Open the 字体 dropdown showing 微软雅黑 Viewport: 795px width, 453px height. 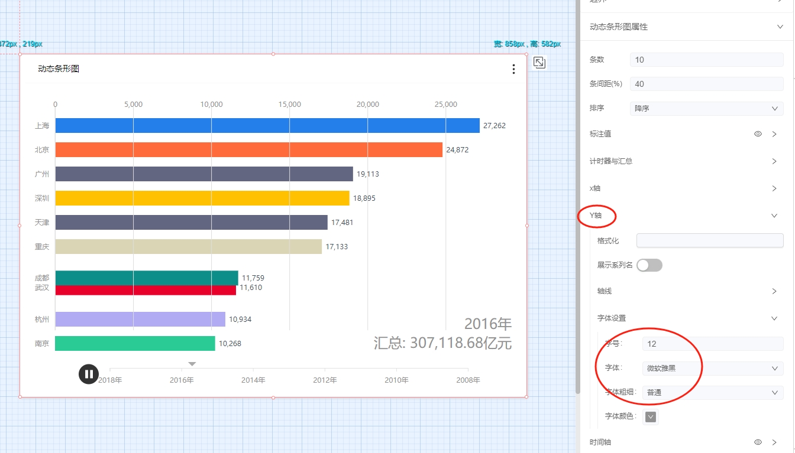click(x=712, y=369)
